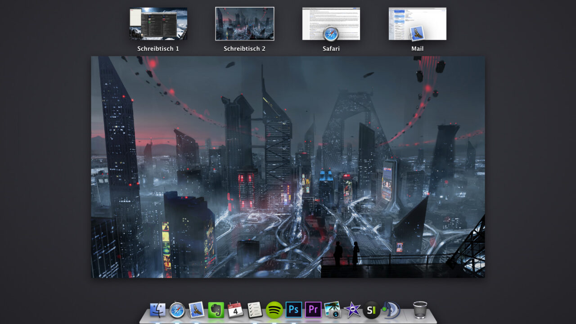Viewport: 576px width, 324px height.
Task: Open iPhoto camera icon in dock
Action: 333,310
